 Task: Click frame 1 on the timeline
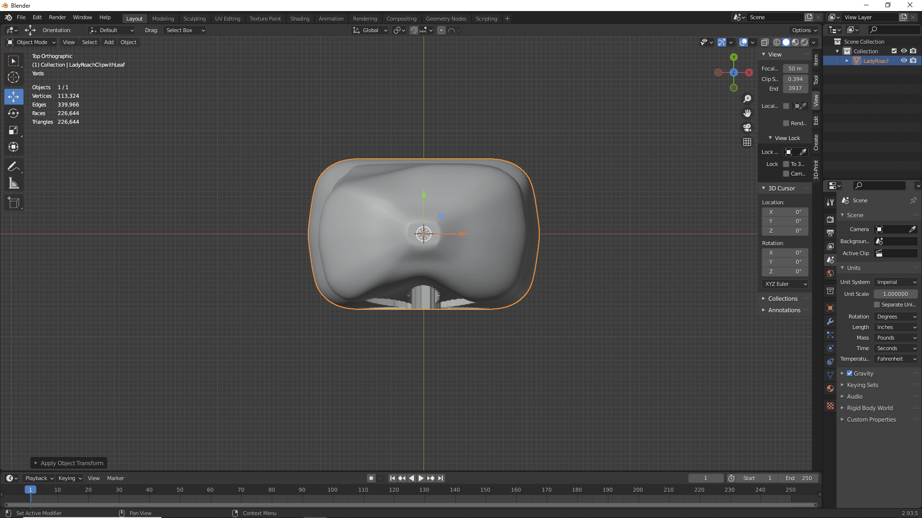click(x=30, y=490)
